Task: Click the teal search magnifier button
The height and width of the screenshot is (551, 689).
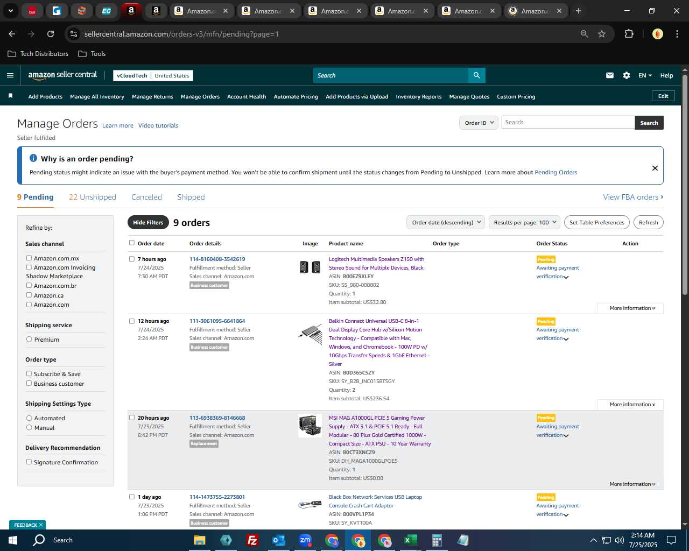Action: 476,75
